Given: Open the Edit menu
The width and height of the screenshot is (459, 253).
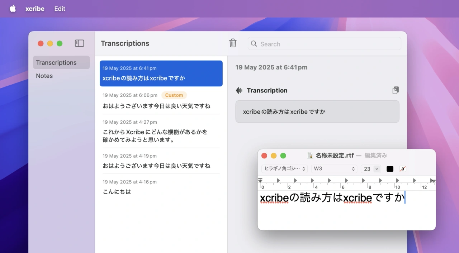Looking at the screenshot, I should (60, 9).
